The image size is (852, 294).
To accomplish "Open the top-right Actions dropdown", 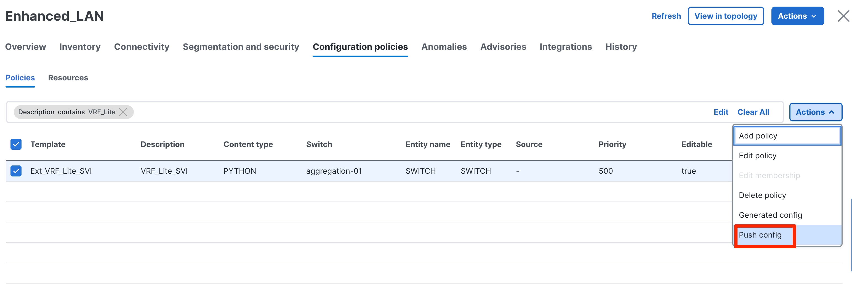I will tap(797, 16).
